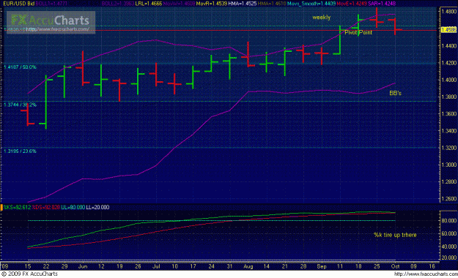Click the 1.4200 price axis label
Image resolution: width=458 pixels, height=278 pixels.
point(449,63)
